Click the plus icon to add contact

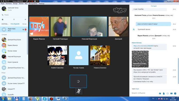[x=25, y=19]
